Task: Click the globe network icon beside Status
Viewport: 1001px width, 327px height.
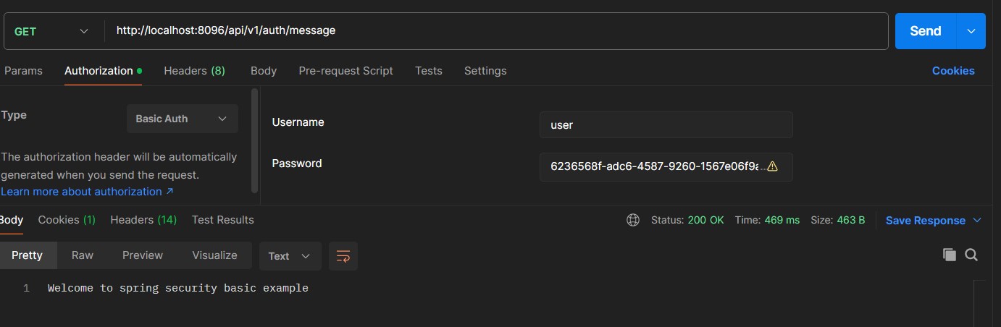Action: 633,220
